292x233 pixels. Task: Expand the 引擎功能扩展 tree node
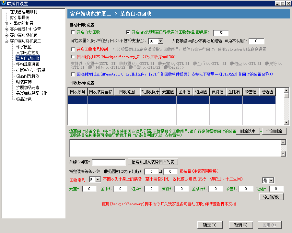6,24
